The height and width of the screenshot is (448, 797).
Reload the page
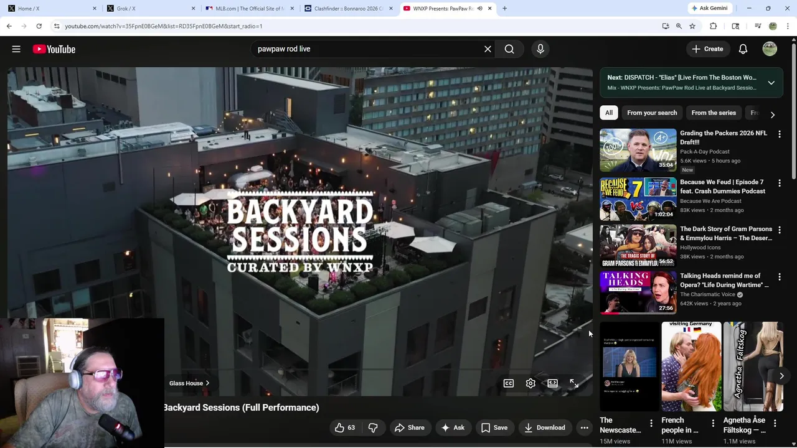[x=39, y=26]
